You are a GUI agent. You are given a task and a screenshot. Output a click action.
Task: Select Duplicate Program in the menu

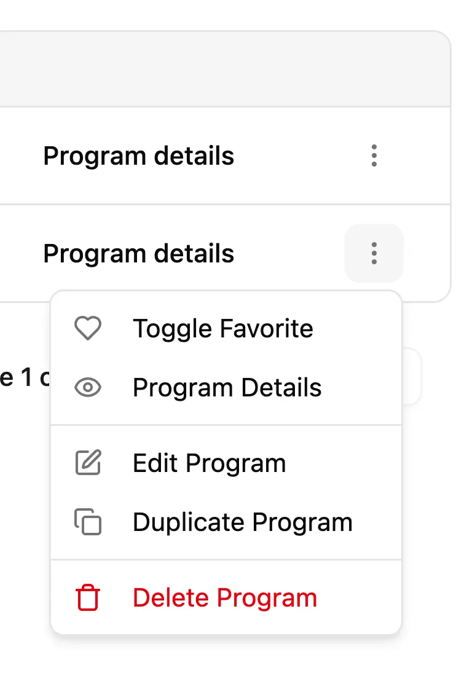pyautogui.click(x=242, y=522)
